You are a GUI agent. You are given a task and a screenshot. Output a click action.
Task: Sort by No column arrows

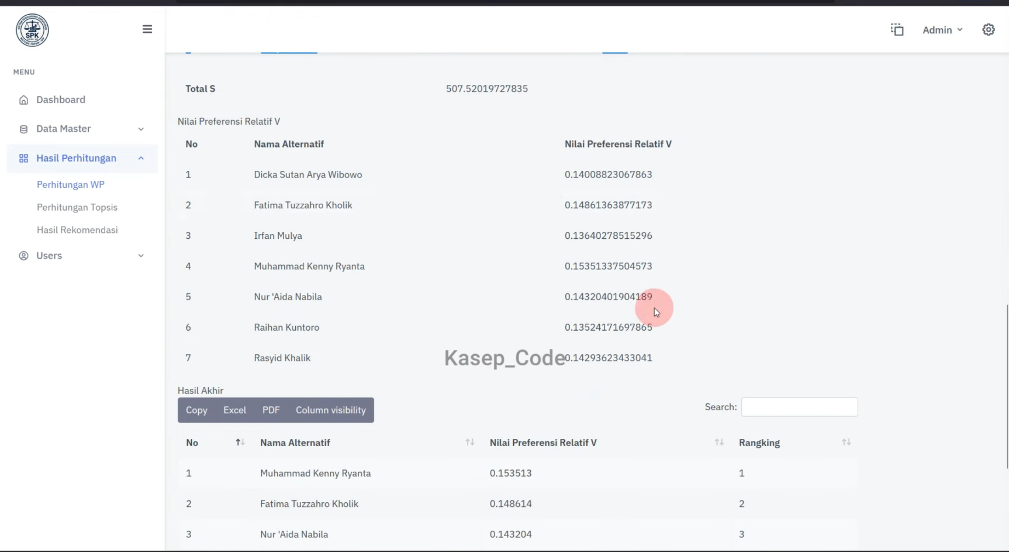[240, 442]
